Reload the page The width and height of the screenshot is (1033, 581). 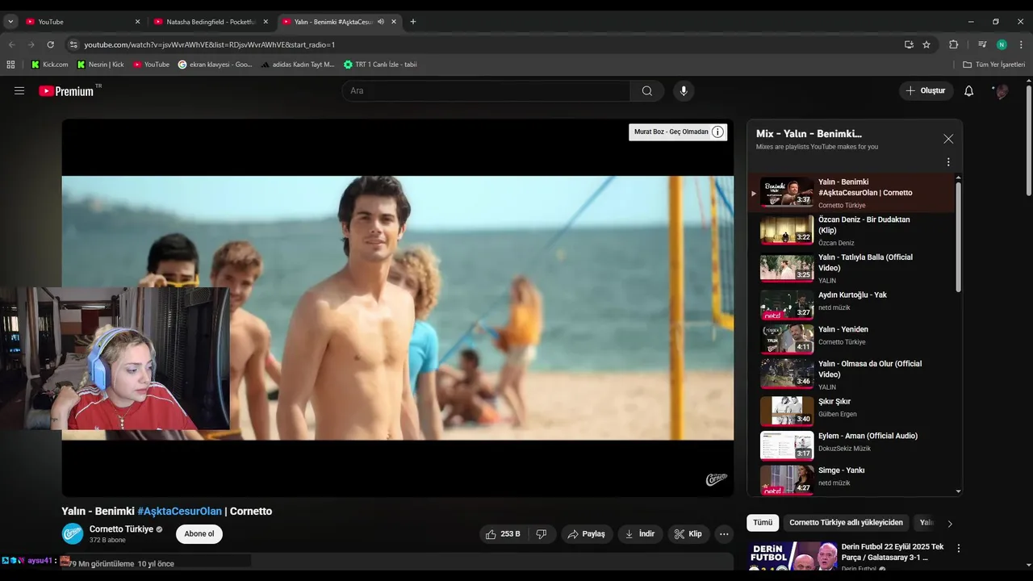(x=50, y=44)
